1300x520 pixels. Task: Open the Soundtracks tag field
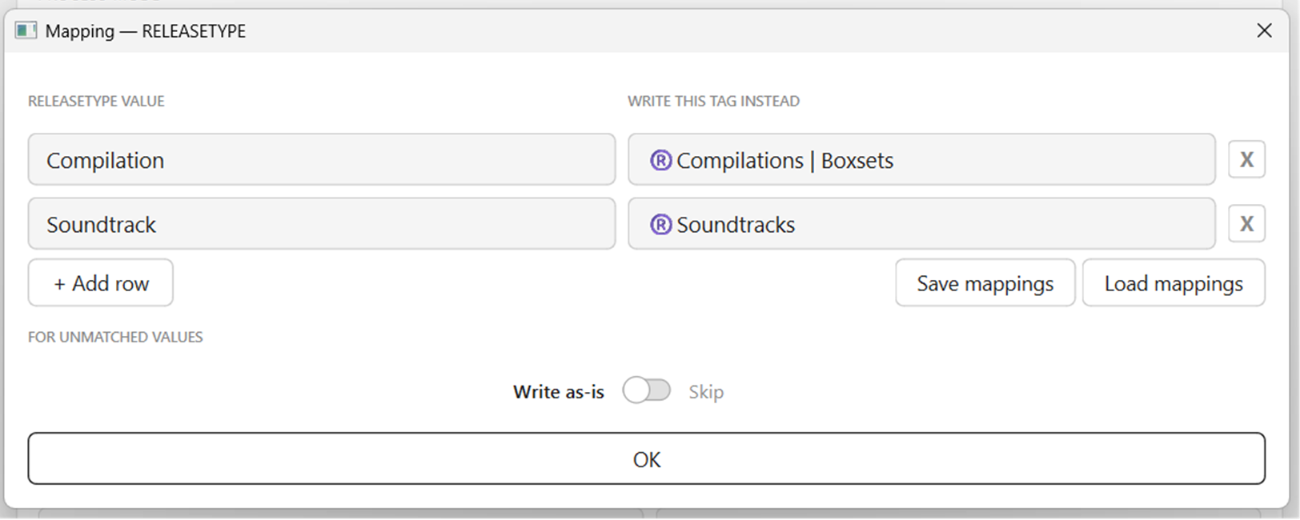coord(921,224)
